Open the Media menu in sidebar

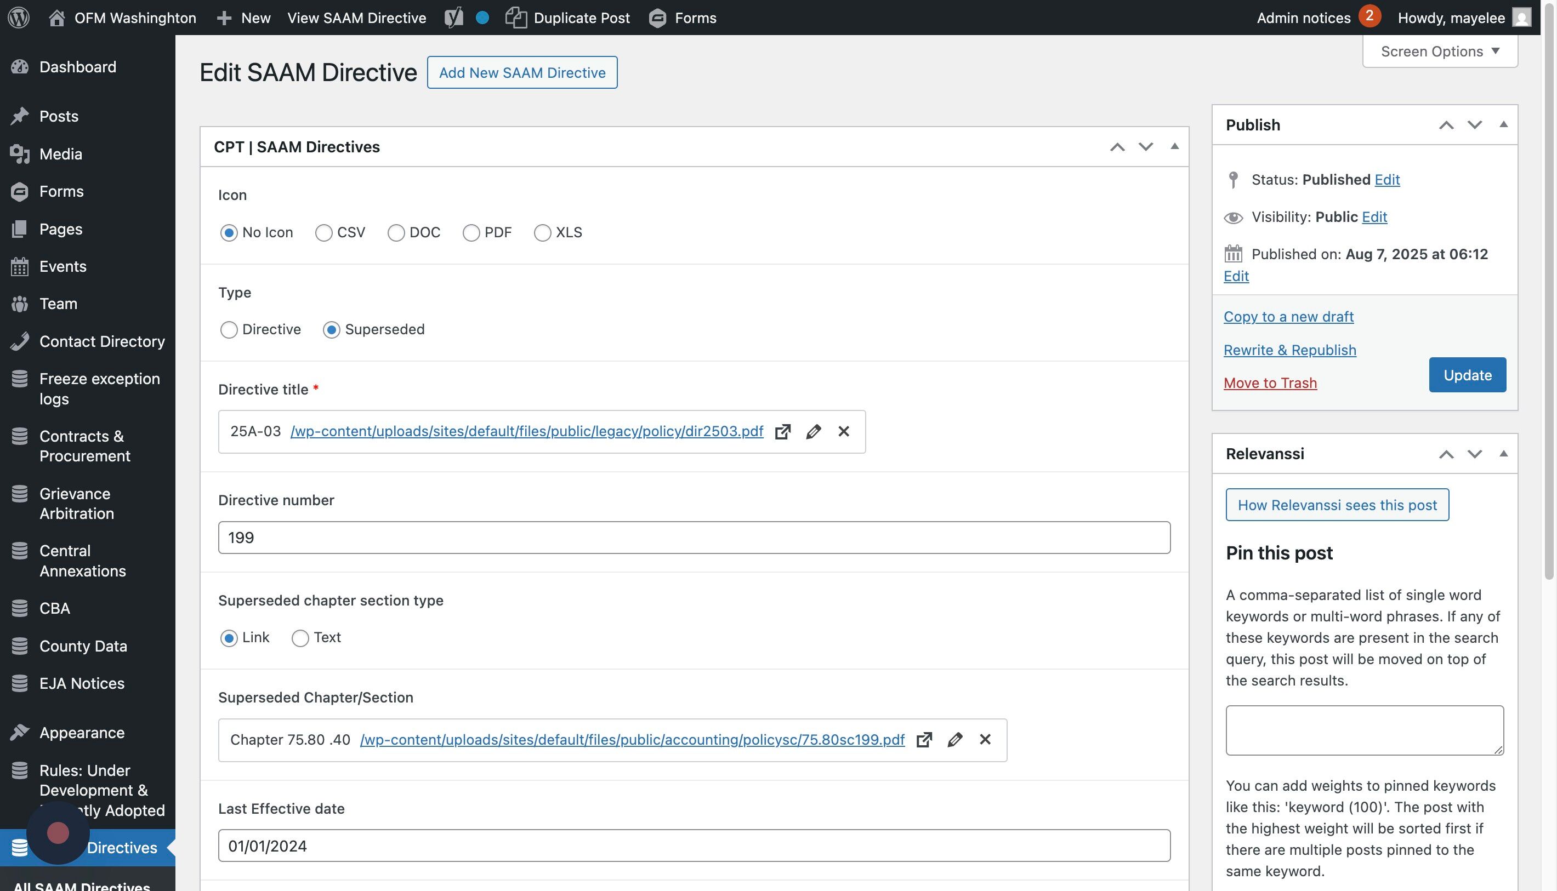pyautogui.click(x=60, y=153)
